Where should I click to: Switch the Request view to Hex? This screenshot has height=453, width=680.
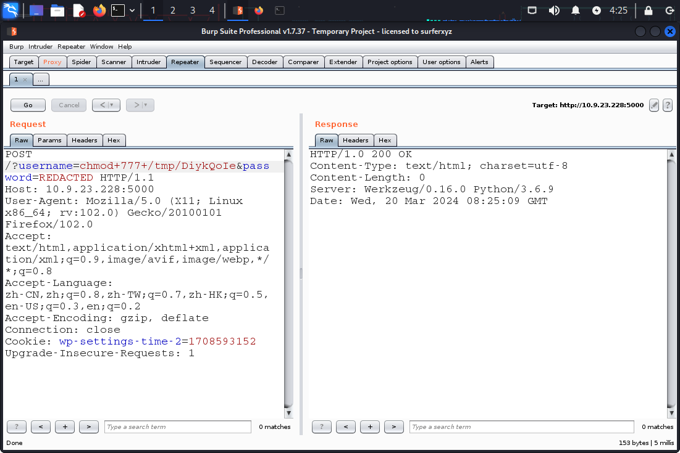pos(114,140)
